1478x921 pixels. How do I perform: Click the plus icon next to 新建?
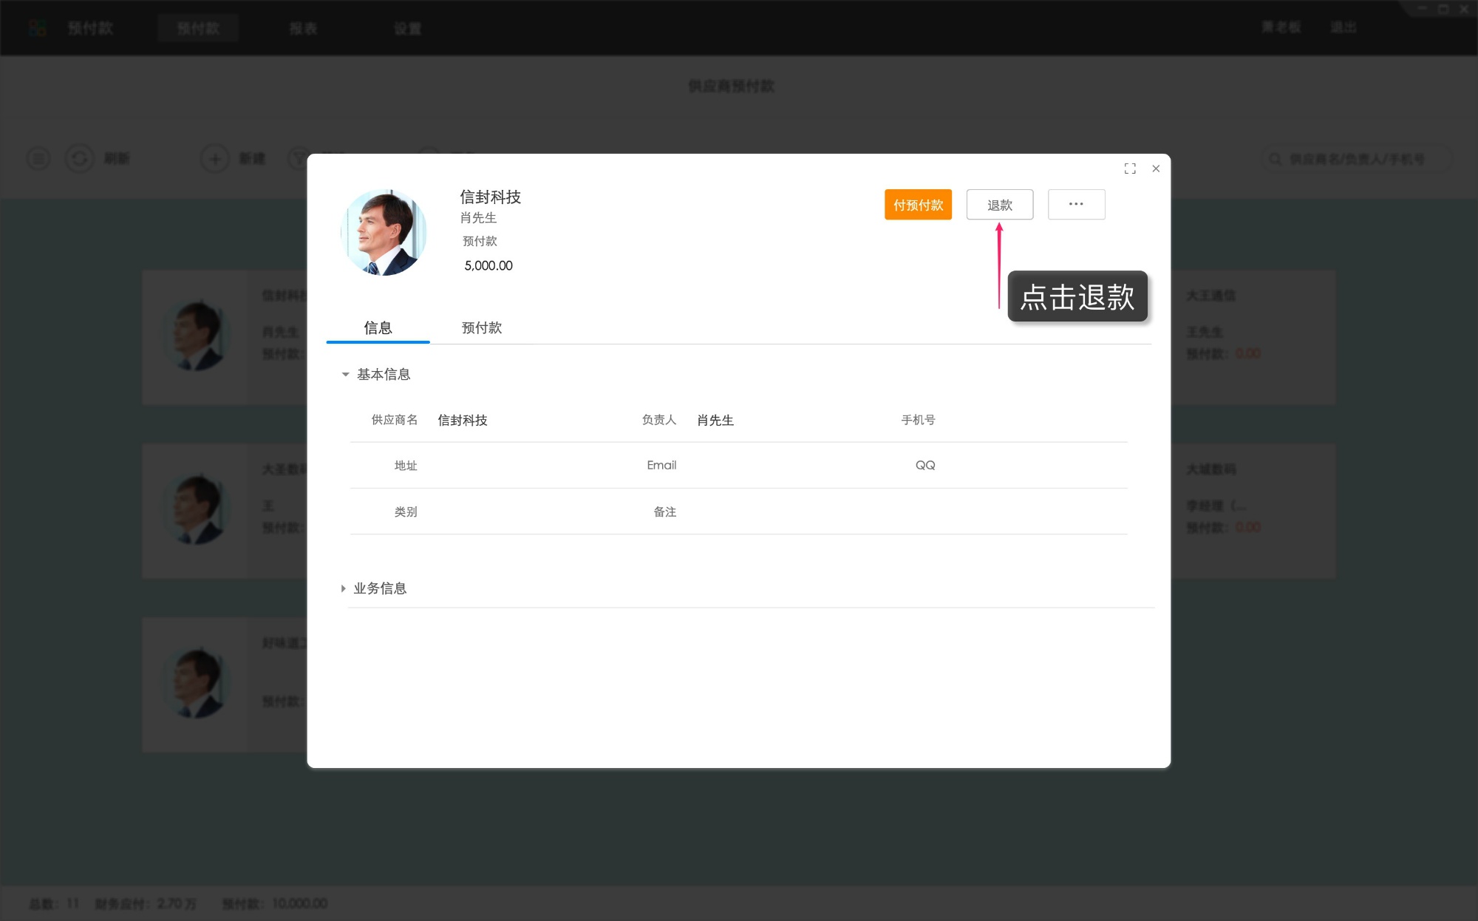(214, 158)
